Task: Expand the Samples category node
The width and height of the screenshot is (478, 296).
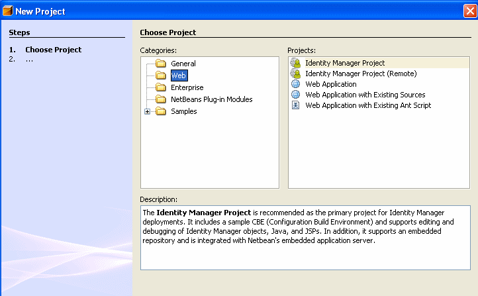Action: (147, 111)
